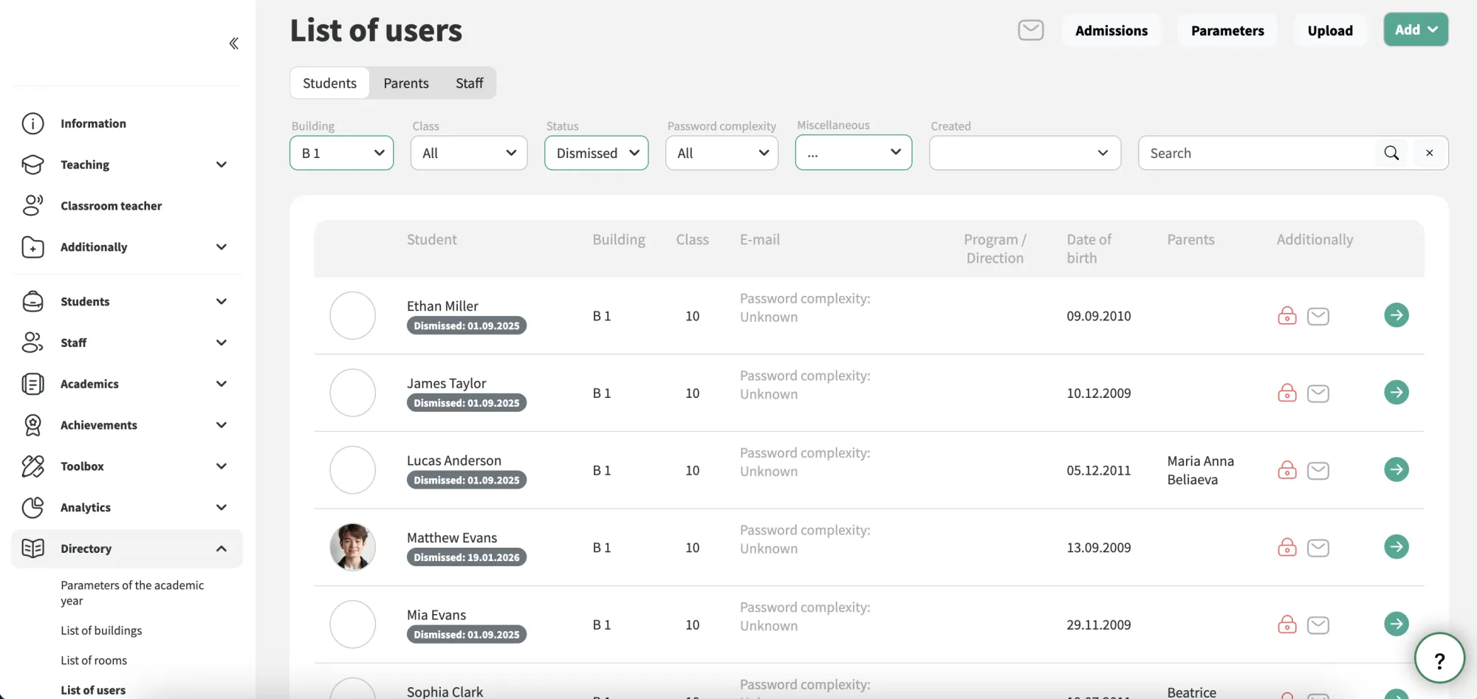Viewport: 1477px width, 699px height.
Task: Click the Admissions button
Action: (x=1111, y=30)
